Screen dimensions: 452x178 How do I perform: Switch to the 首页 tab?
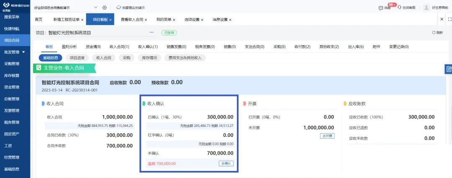pos(39,20)
